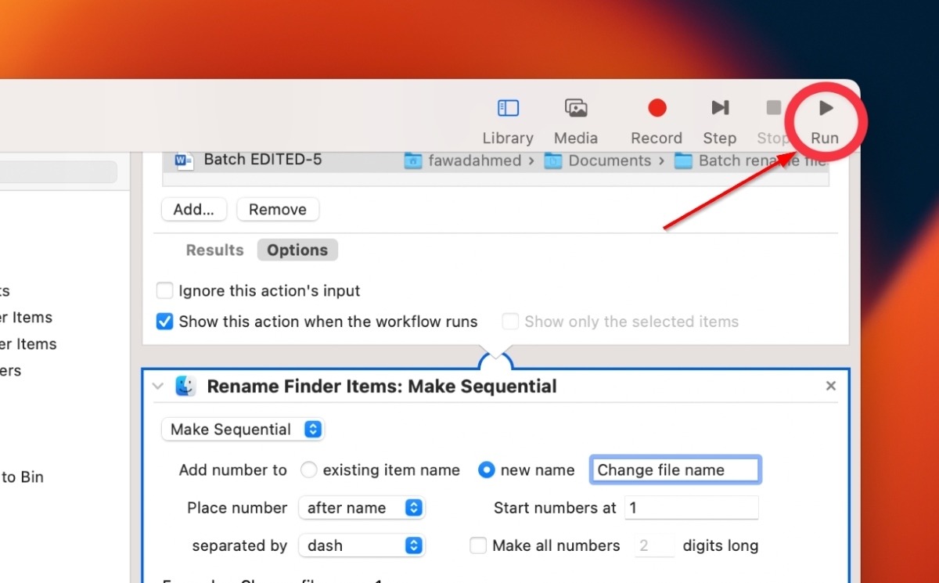Open the Documents folder in the path bar

612,160
